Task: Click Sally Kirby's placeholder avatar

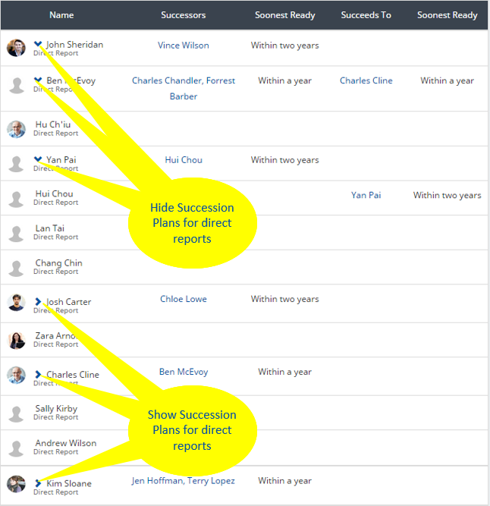Action: [16, 413]
